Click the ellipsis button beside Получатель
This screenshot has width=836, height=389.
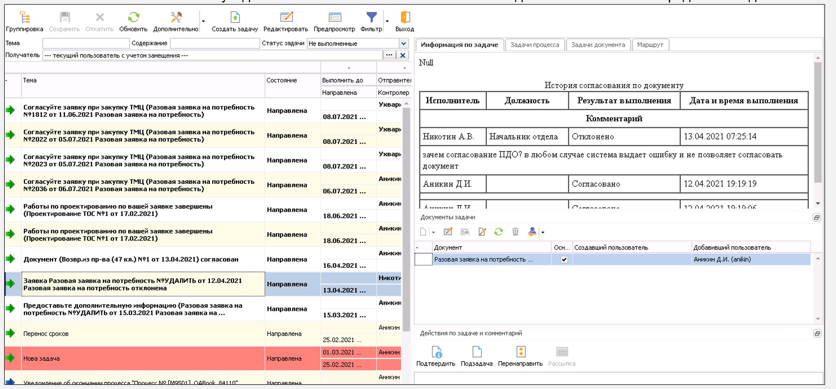[389, 55]
